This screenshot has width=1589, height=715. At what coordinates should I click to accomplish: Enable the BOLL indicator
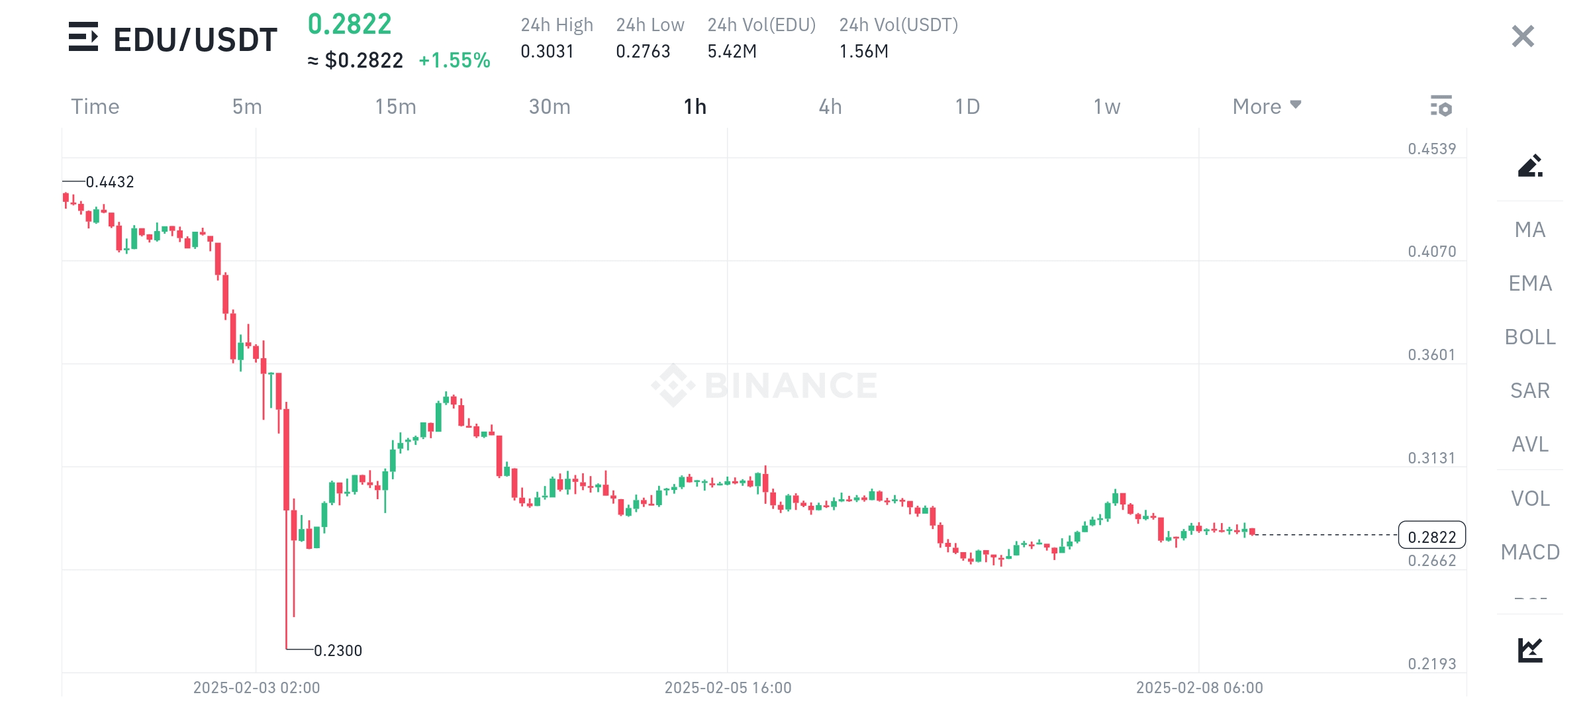pos(1530,337)
